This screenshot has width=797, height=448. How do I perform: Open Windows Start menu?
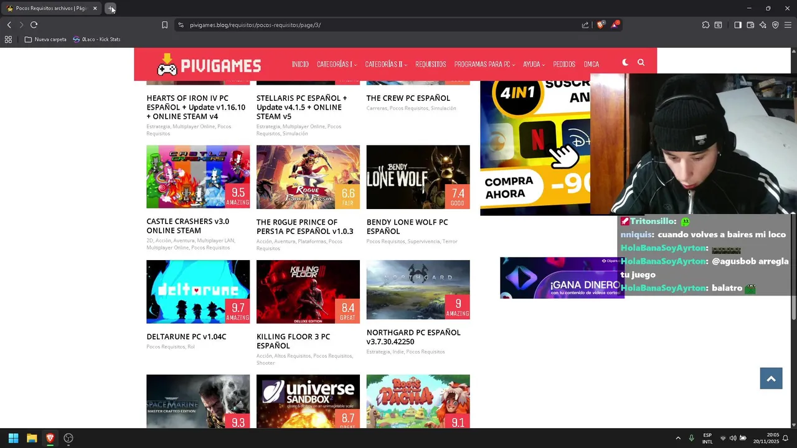pyautogui.click(x=13, y=438)
